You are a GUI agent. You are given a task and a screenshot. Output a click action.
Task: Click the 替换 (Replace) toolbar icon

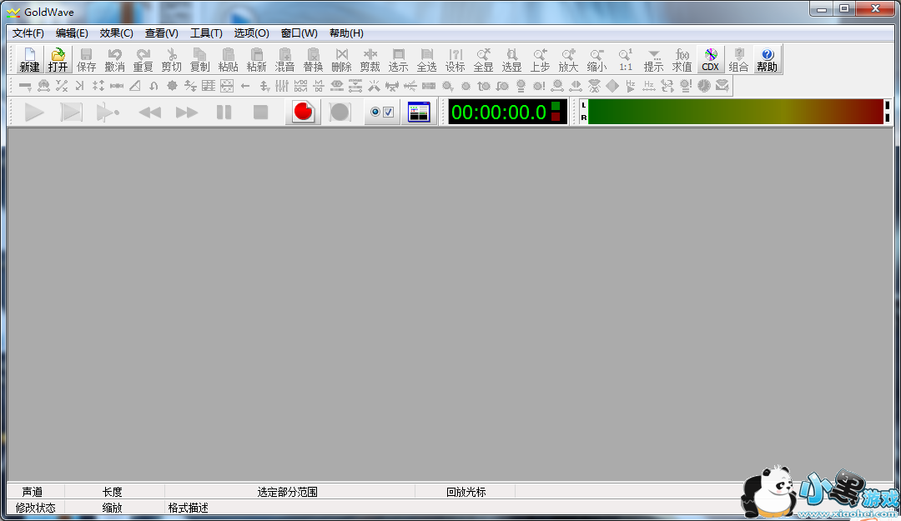pos(313,60)
